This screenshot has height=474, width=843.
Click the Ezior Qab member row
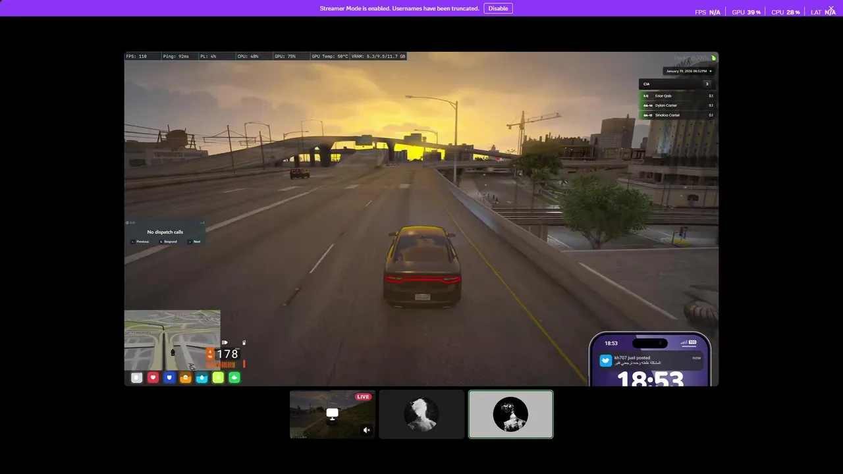pyautogui.click(x=677, y=95)
